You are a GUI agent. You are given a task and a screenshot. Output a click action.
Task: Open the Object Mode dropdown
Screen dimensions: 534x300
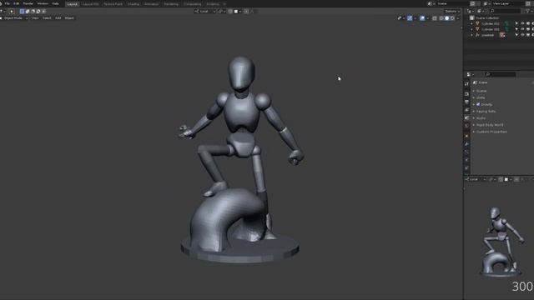point(15,18)
